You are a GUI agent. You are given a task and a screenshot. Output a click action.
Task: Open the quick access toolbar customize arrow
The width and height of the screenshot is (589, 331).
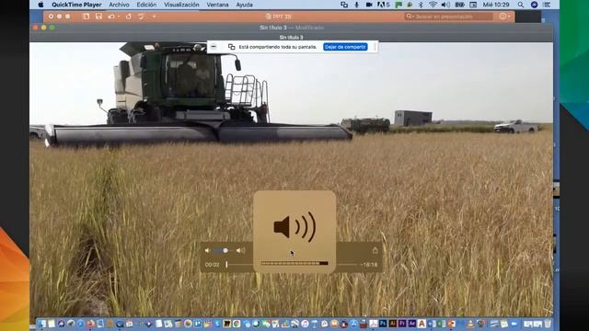point(154,17)
